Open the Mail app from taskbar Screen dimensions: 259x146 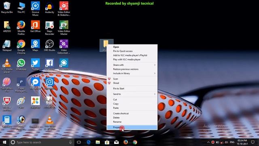click(x=116, y=142)
